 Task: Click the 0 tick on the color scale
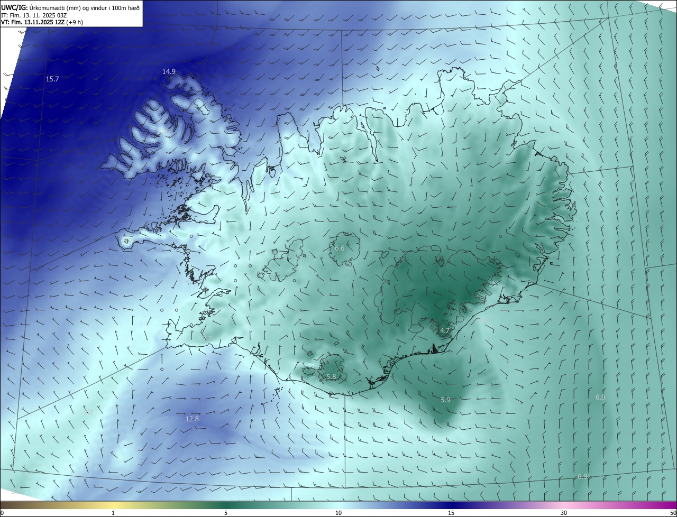pos(2,513)
